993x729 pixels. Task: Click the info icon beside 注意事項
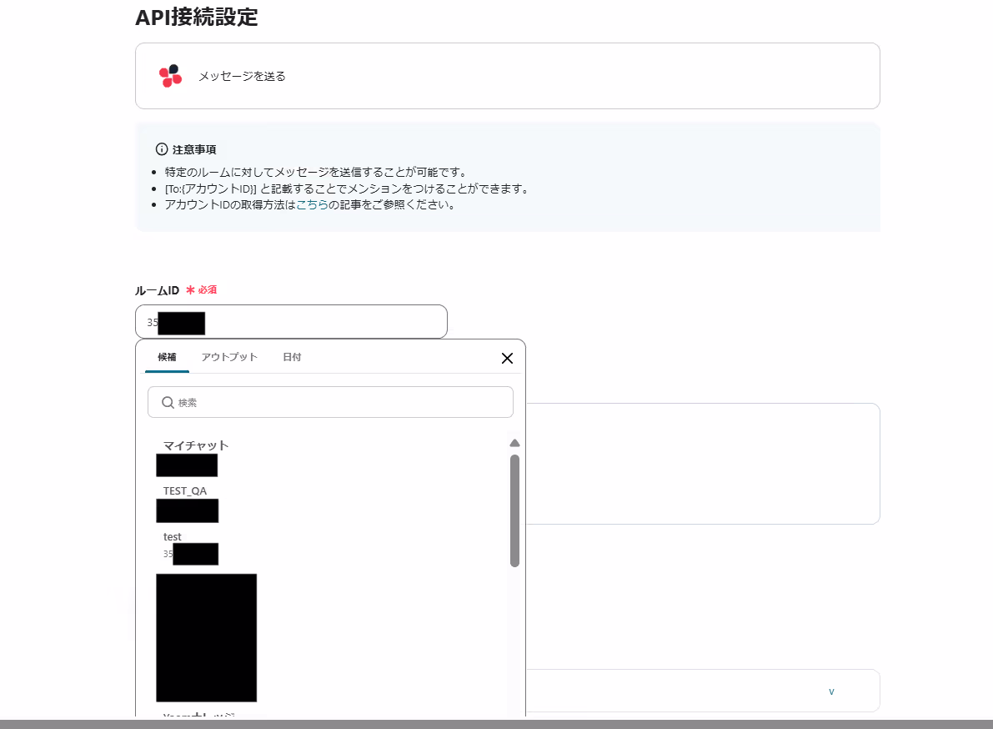pos(162,149)
